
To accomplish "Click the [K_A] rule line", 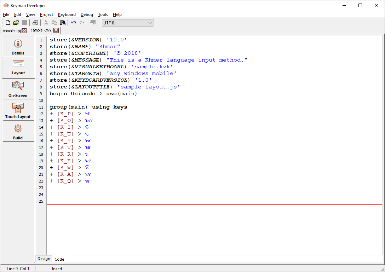I will pyautogui.click(x=70, y=174).
